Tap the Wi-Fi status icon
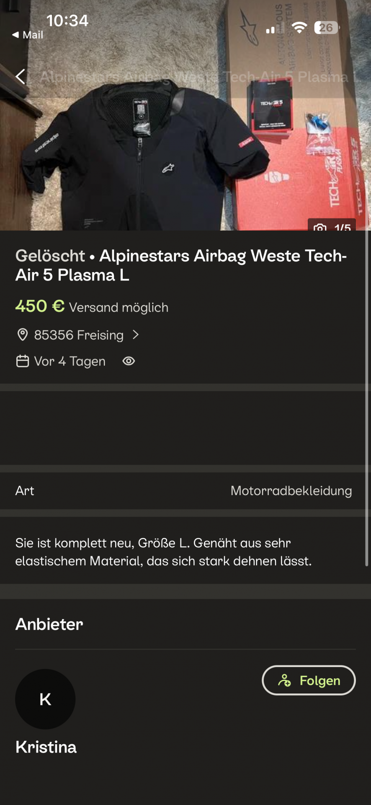Viewport: 371px width, 805px height. pos(299,28)
